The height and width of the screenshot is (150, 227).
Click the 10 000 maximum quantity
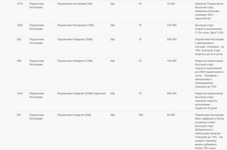click(x=171, y=4)
